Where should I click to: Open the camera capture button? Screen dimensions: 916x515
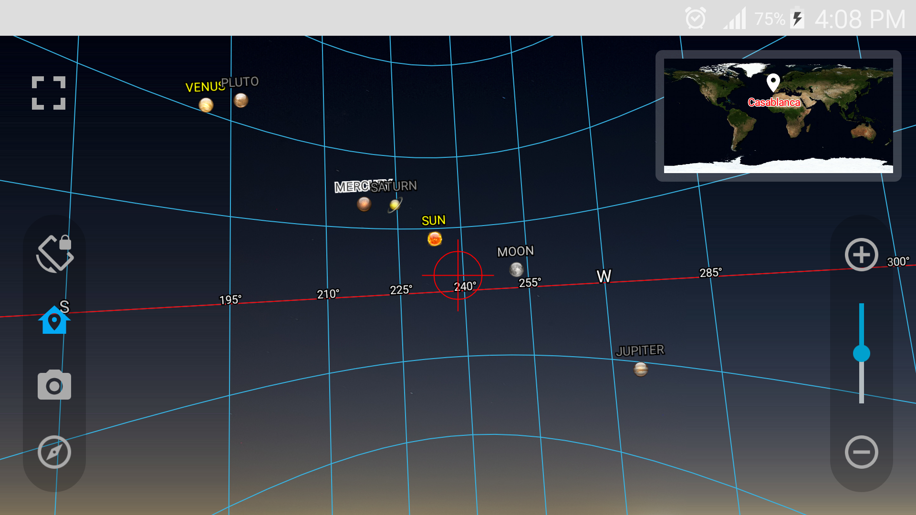54,385
